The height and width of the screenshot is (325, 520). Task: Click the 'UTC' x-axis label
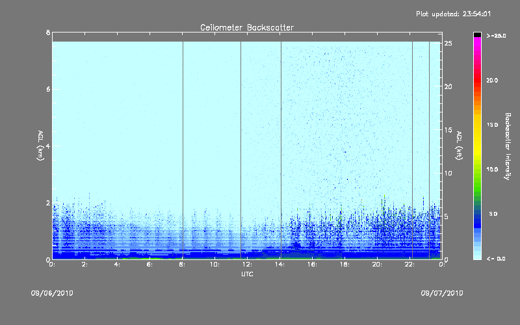247,274
